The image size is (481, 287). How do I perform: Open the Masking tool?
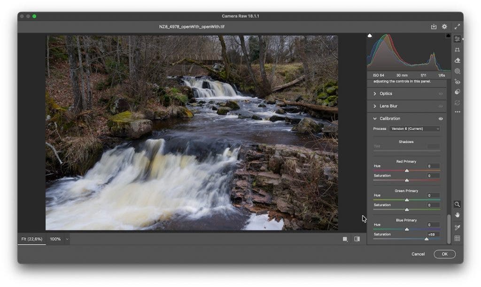pyautogui.click(x=457, y=71)
